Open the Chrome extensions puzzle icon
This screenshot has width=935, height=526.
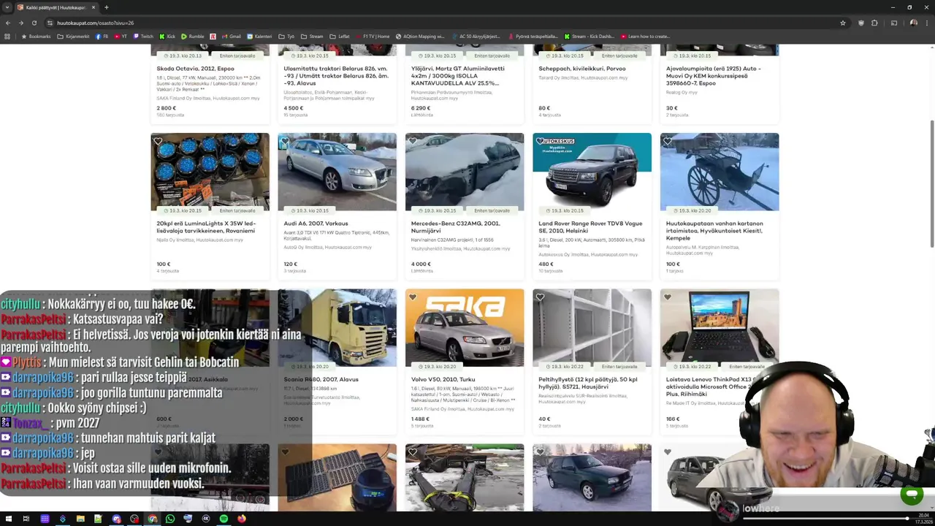tap(874, 23)
